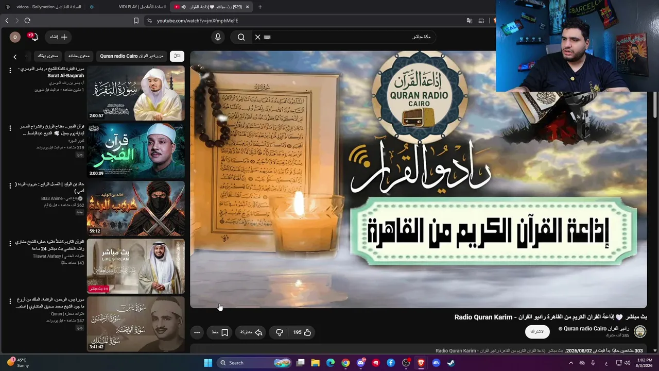Screen dimensions: 659x371
Task: Open a new browser tab
Action: tap(260, 7)
